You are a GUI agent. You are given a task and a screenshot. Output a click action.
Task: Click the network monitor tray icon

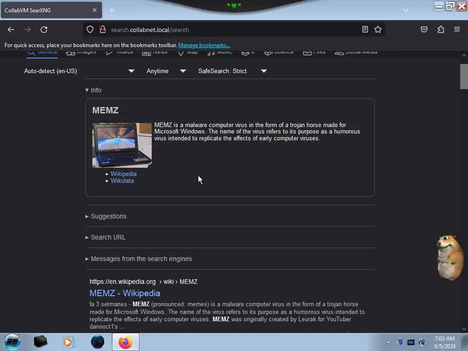point(411,342)
